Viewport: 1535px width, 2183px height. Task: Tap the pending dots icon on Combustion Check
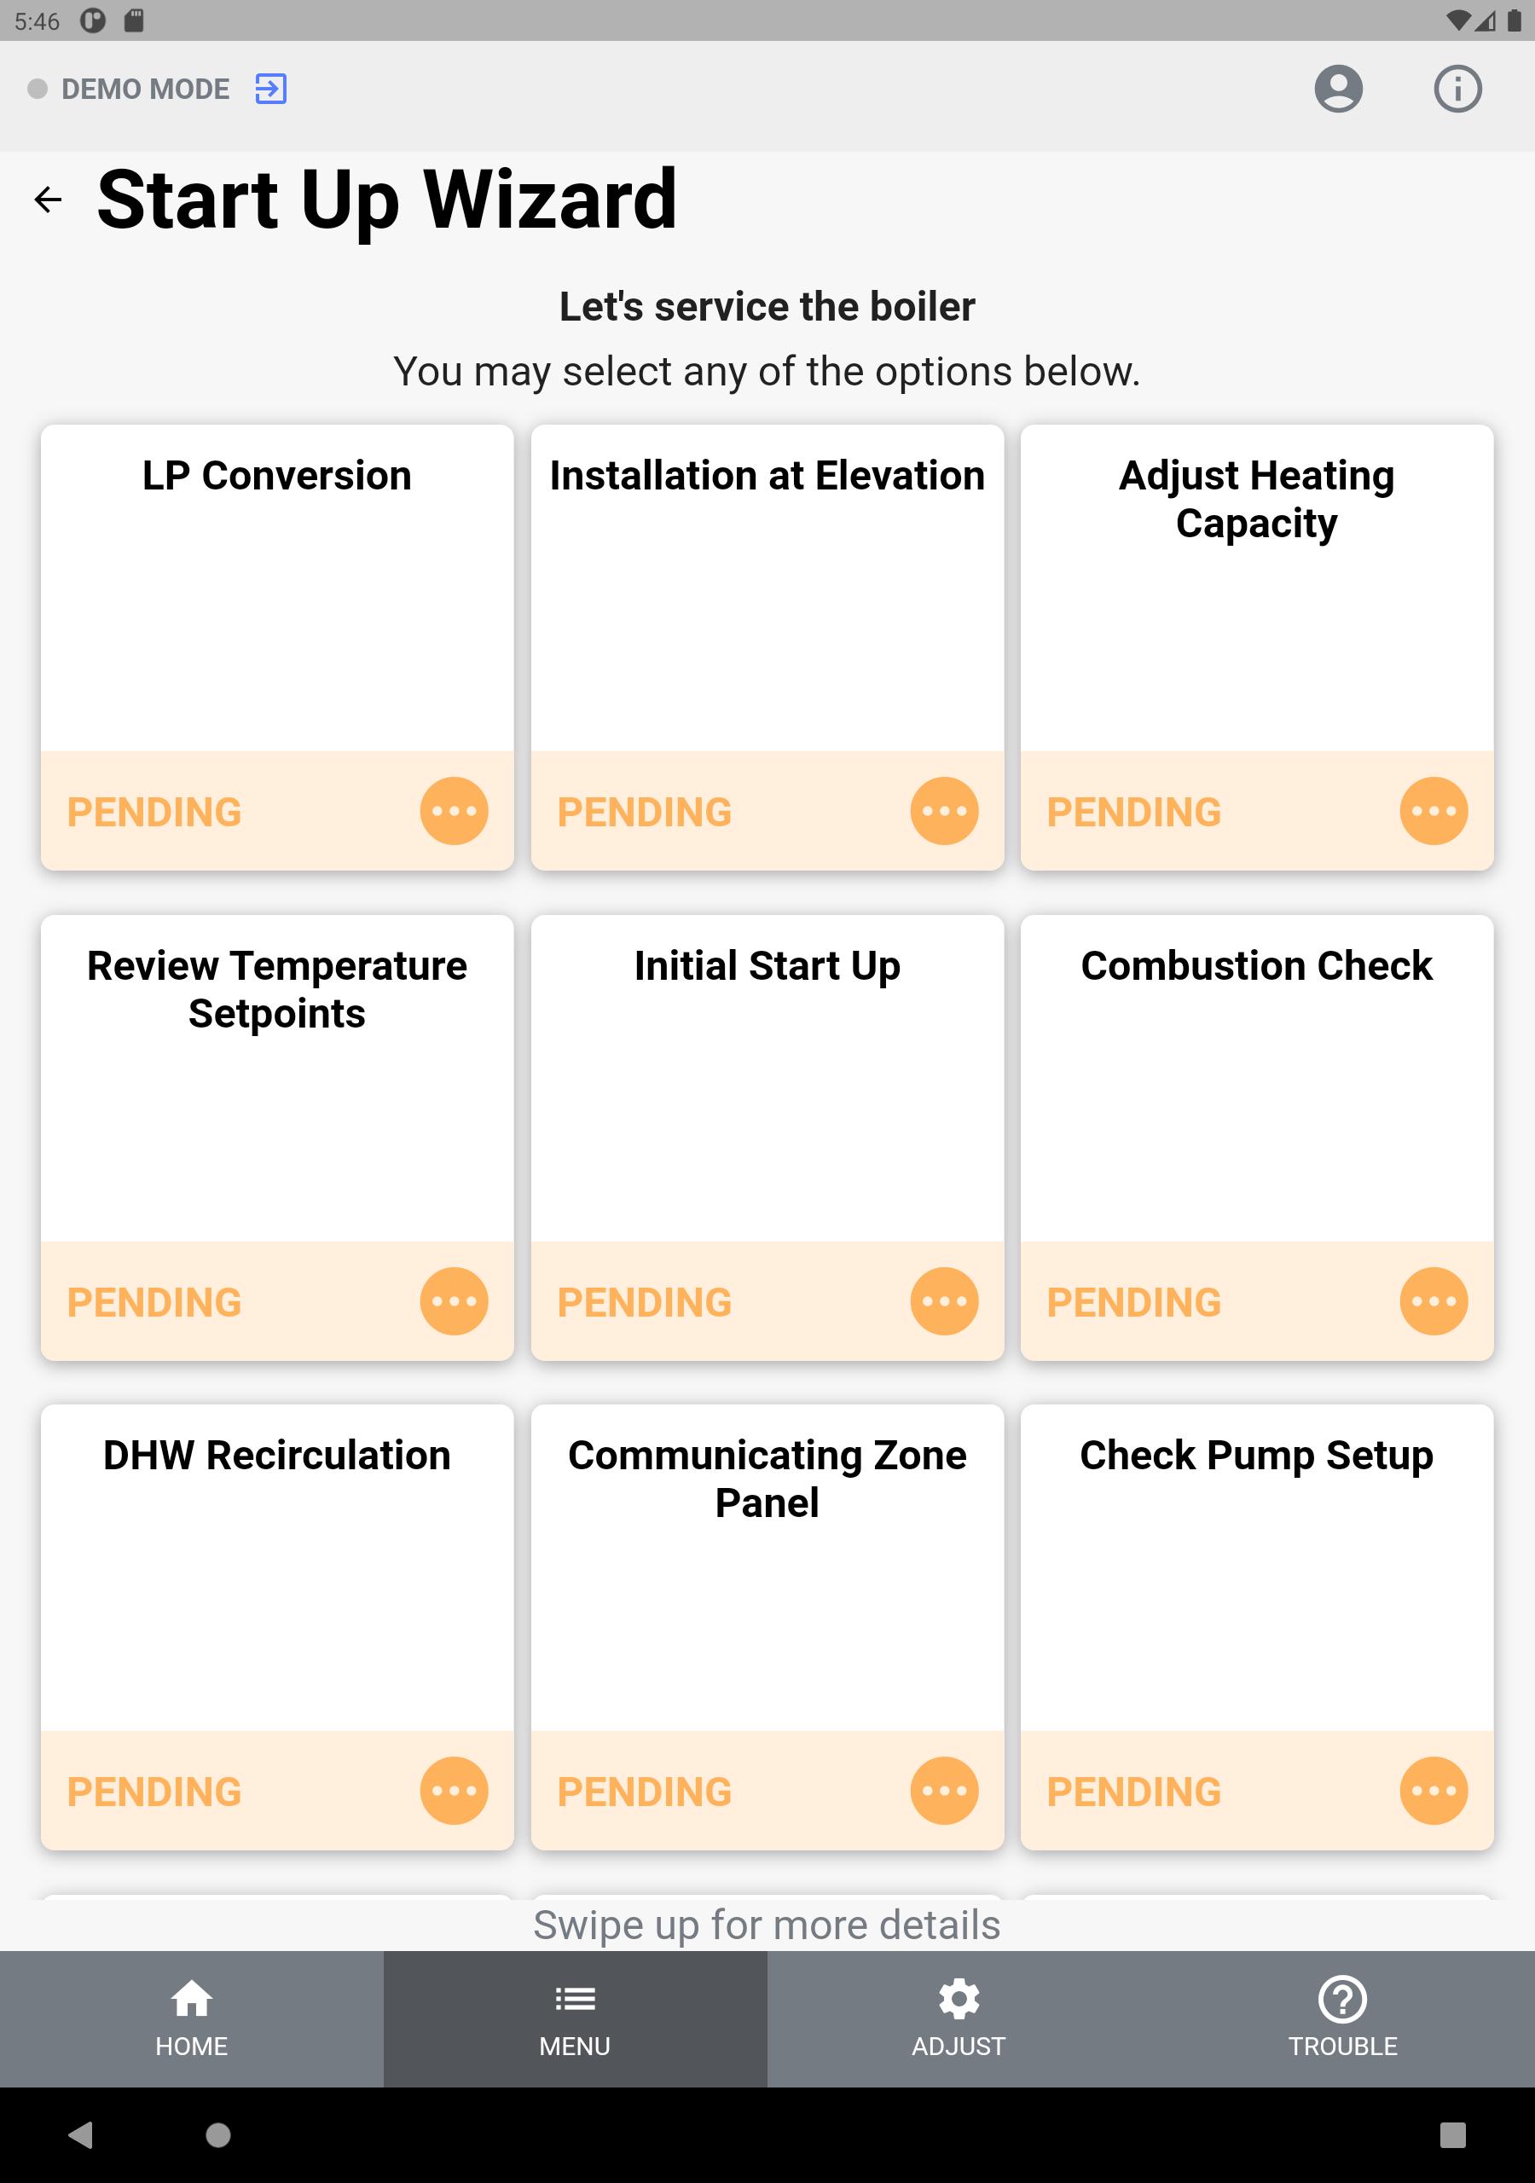[1434, 1300]
